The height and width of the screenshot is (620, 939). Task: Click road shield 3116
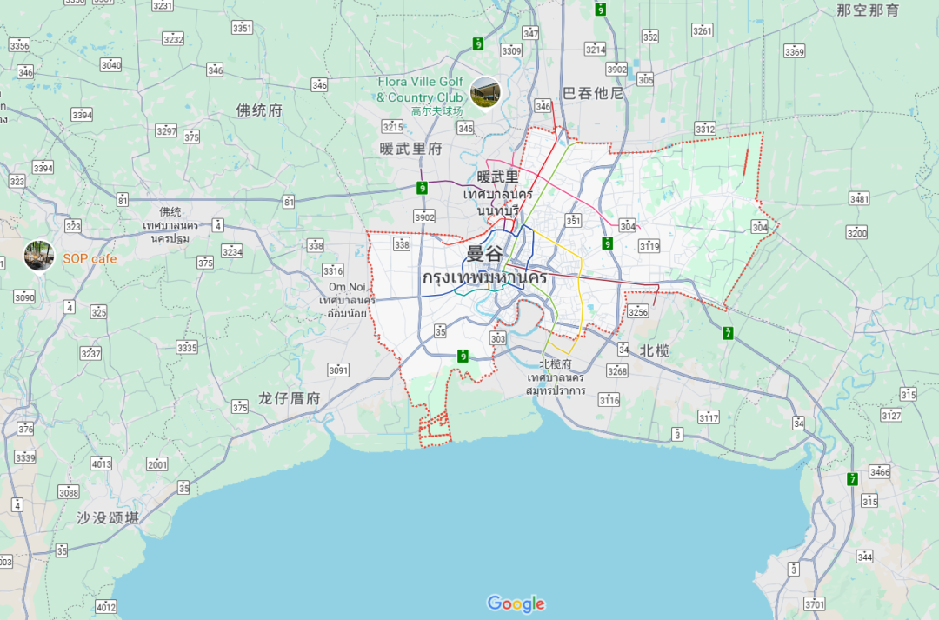pyautogui.click(x=609, y=400)
